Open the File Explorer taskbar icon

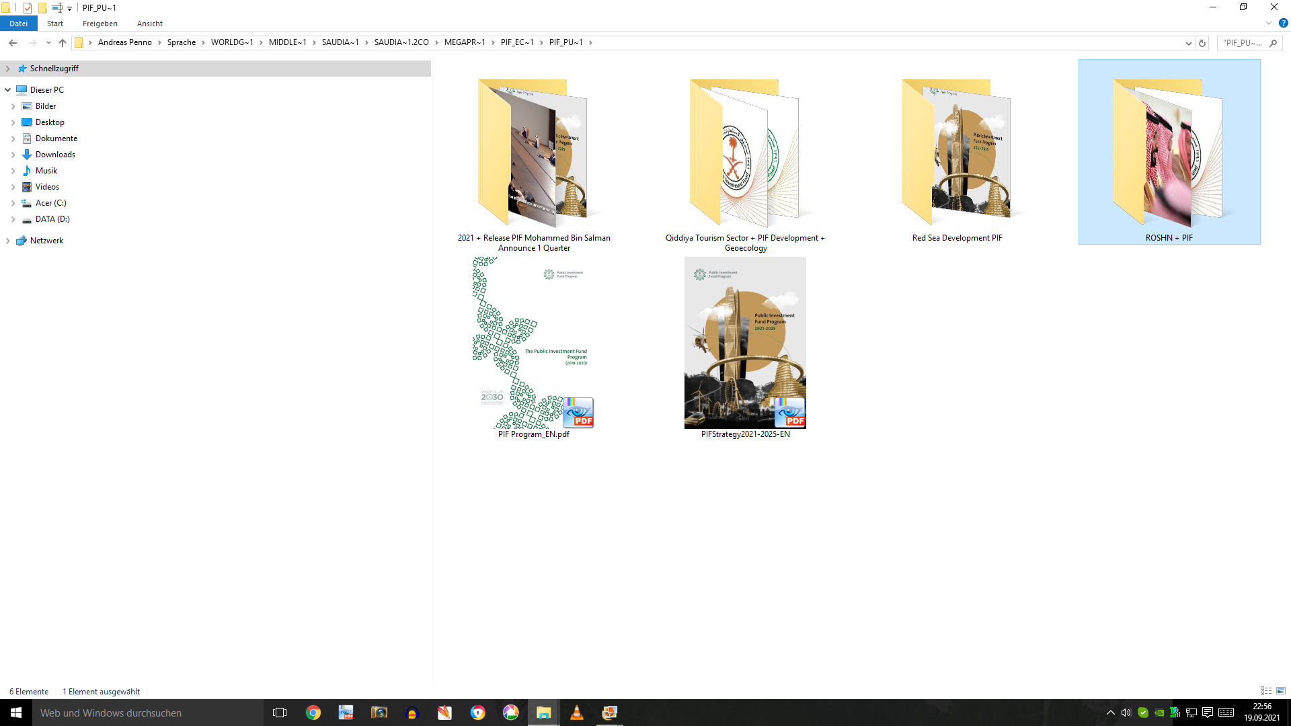pyautogui.click(x=543, y=713)
